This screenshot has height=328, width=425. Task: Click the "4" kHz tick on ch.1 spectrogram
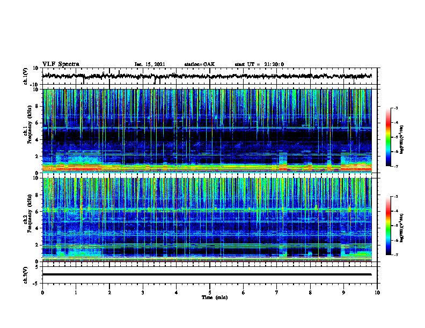37,140
